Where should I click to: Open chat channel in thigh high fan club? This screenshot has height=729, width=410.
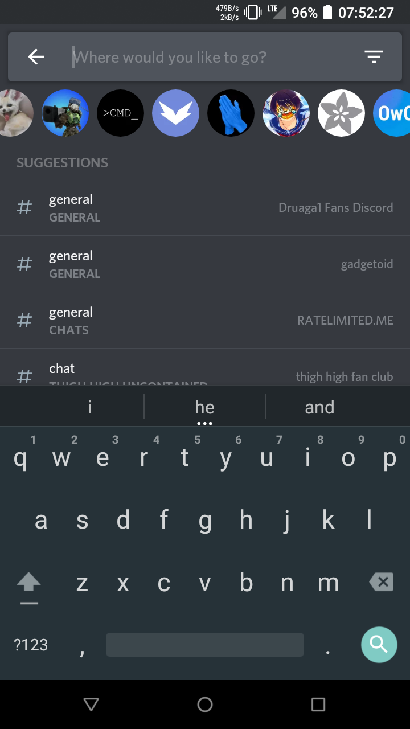pyautogui.click(x=205, y=367)
